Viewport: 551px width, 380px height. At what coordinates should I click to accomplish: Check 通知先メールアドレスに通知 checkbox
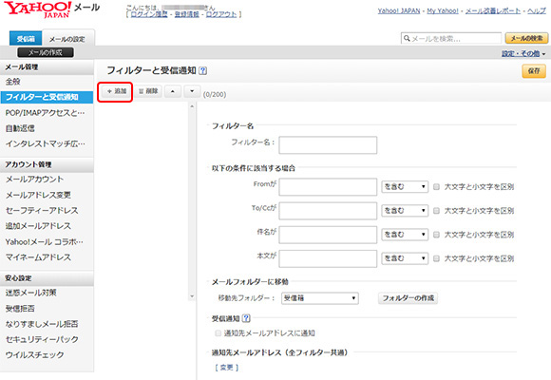coord(218,332)
